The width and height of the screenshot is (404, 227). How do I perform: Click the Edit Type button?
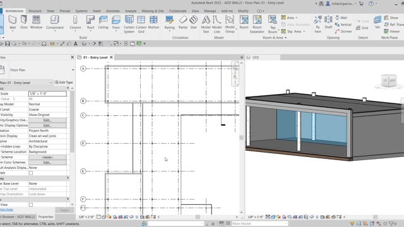click(64, 83)
